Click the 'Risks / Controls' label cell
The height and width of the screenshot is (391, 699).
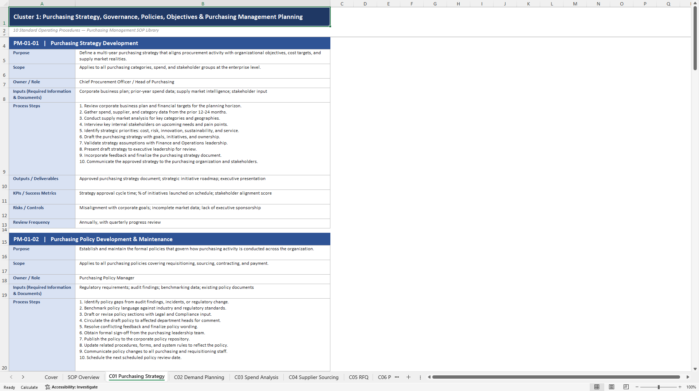[x=42, y=211]
